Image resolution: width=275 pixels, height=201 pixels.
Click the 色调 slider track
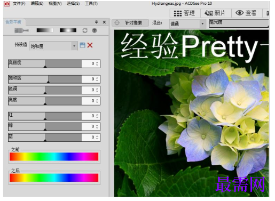(x=45, y=90)
